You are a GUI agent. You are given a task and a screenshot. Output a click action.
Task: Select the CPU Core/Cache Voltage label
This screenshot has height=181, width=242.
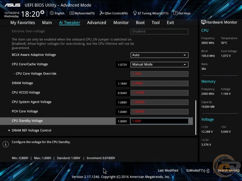point(30,64)
